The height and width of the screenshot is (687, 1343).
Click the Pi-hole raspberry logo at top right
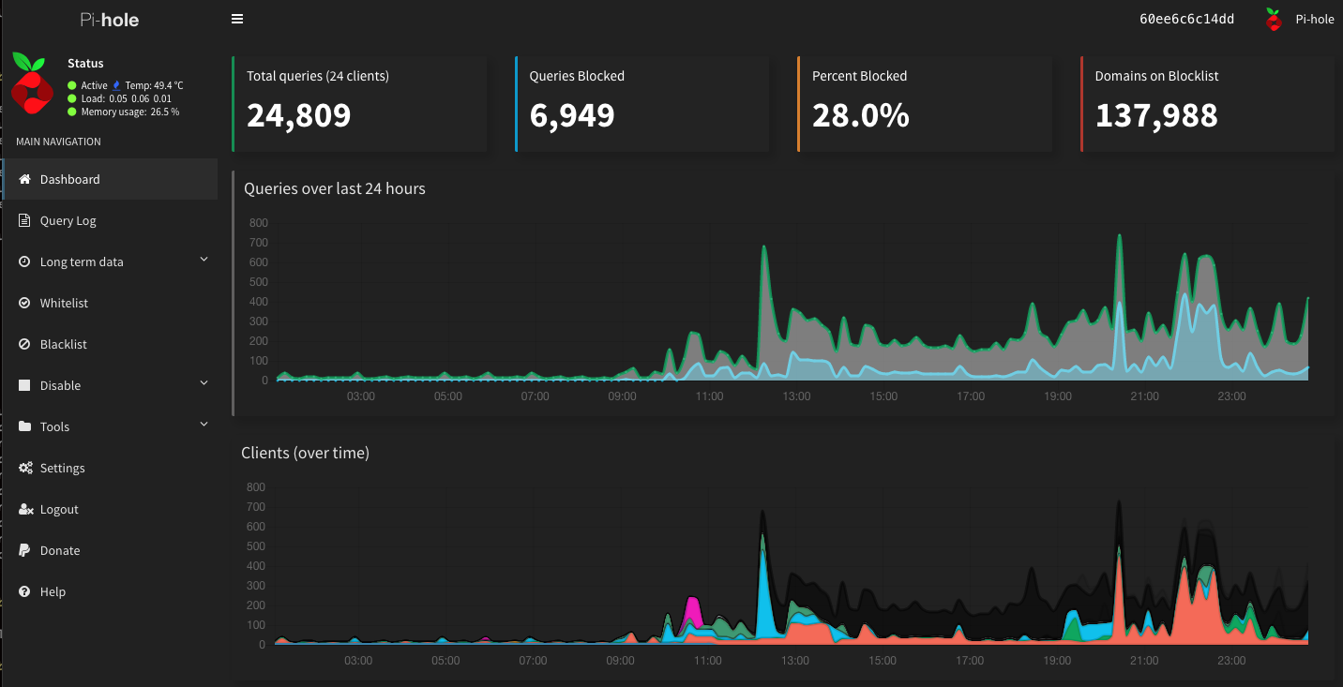pyautogui.click(x=1273, y=19)
